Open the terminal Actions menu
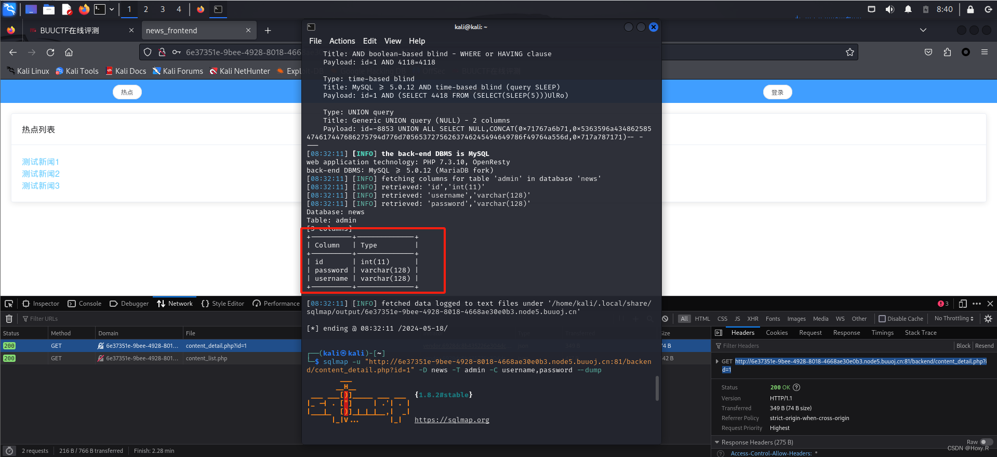This screenshot has height=457, width=997. point(342,41)
